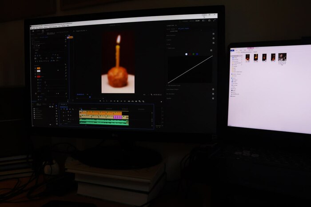The width and height of the screenshot is (311, 207).
Task: Click the Quick Export icon at top right
Action: tap(209, 20)
